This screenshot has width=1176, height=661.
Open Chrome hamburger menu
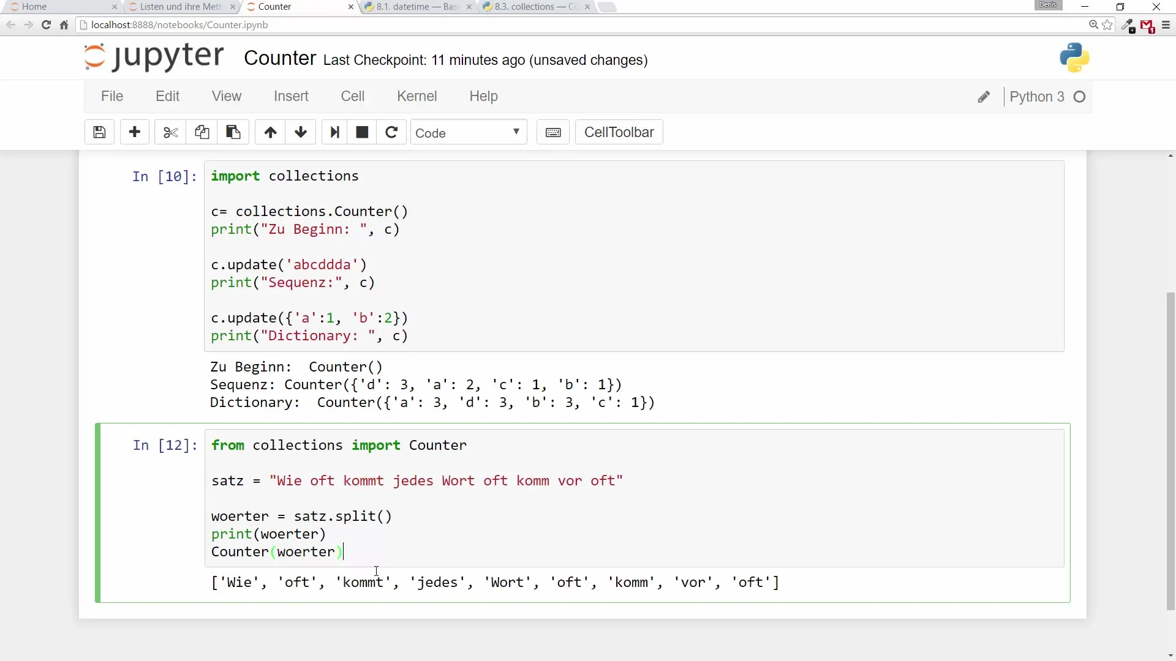click(1166, 25)
